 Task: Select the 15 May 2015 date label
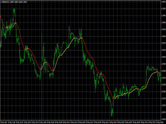pos(4,122)
